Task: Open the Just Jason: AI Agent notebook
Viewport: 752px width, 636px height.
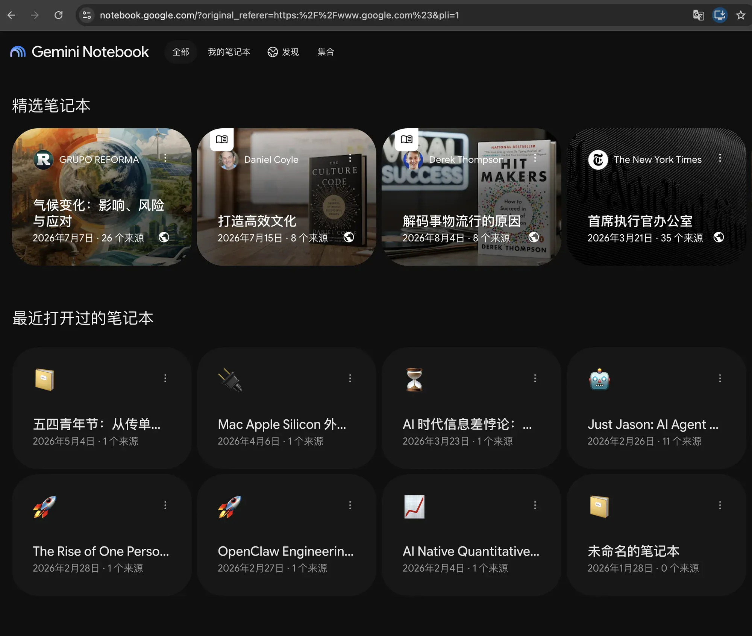Action: coord(656,408)
